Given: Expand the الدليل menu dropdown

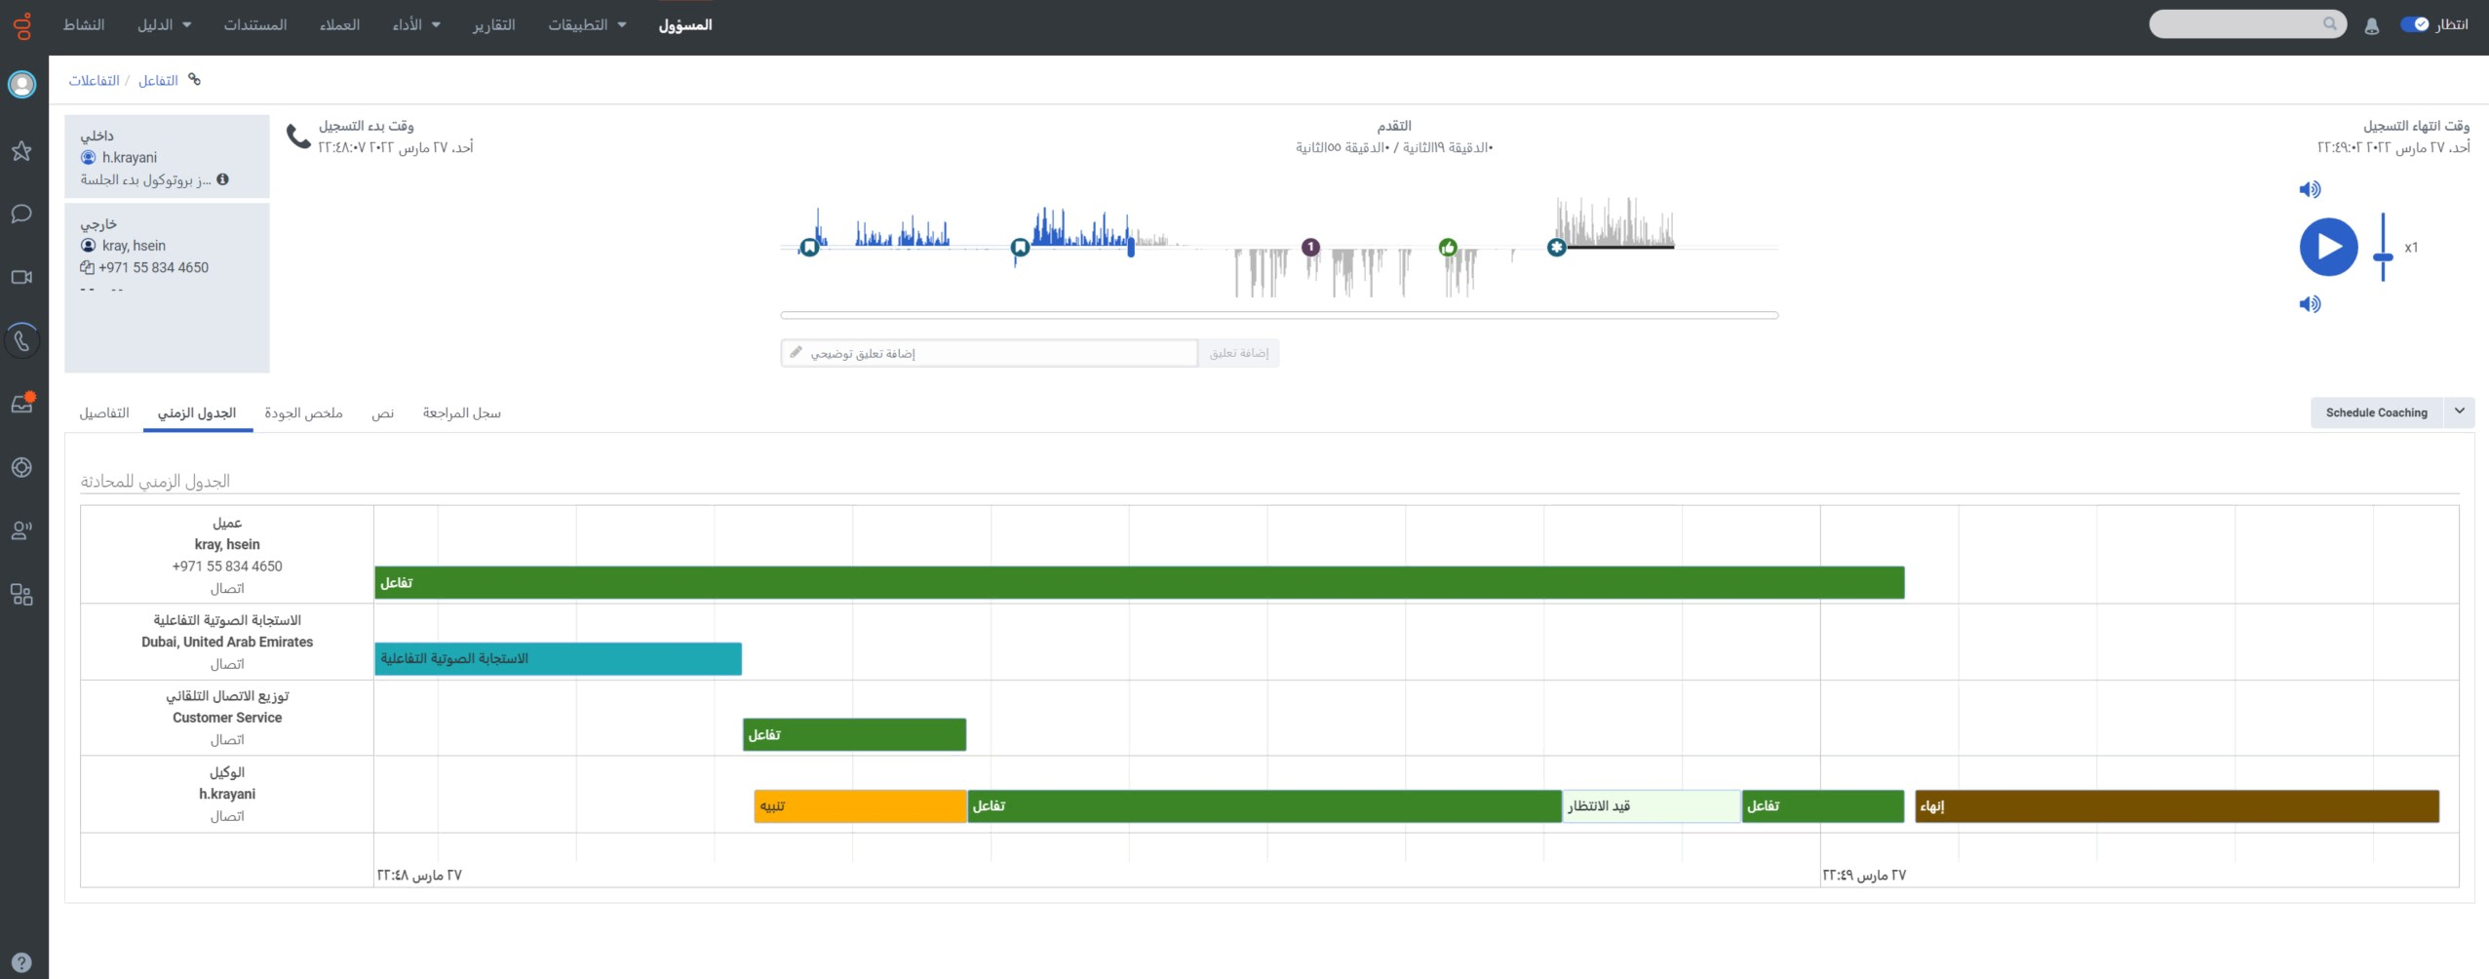Looking at the screenshot, I should [164, 25].
